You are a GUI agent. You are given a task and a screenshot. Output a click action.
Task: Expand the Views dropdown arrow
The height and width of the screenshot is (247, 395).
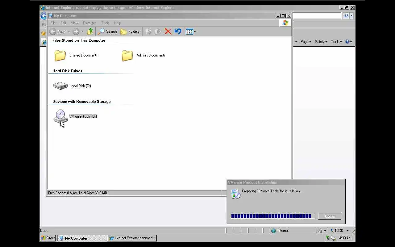(195, 32)
